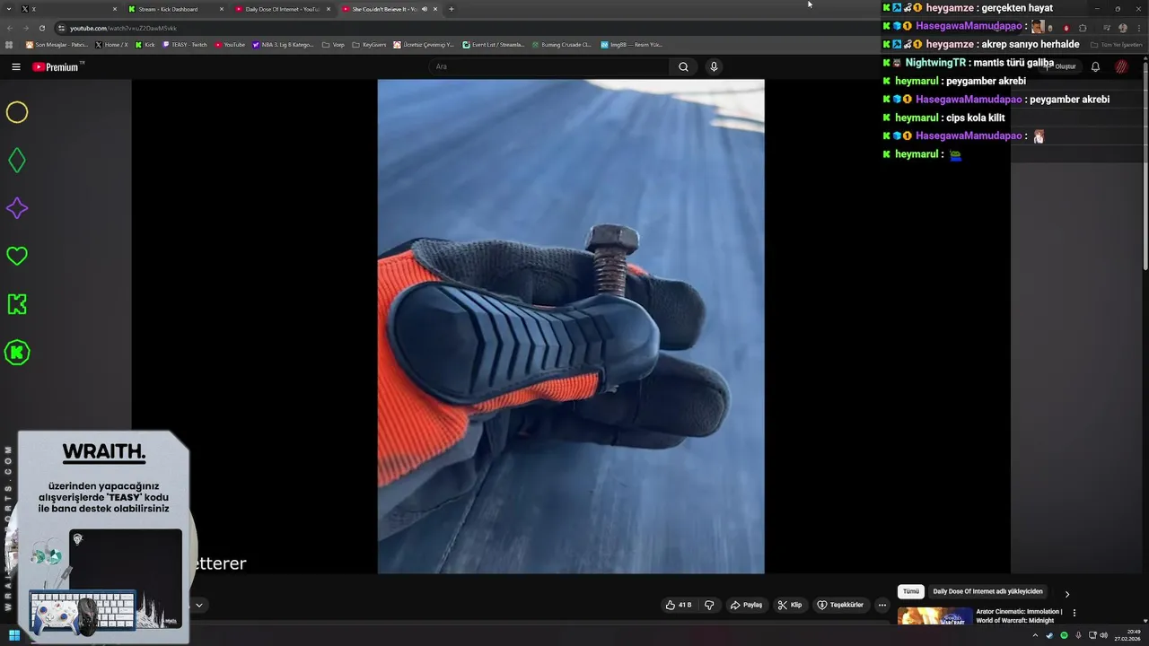This screenshot has height=646, width=1149.
Task: Select Daily Dose Of Internet adlı yükleyiciden chip
Action: [x=987, y=592]
